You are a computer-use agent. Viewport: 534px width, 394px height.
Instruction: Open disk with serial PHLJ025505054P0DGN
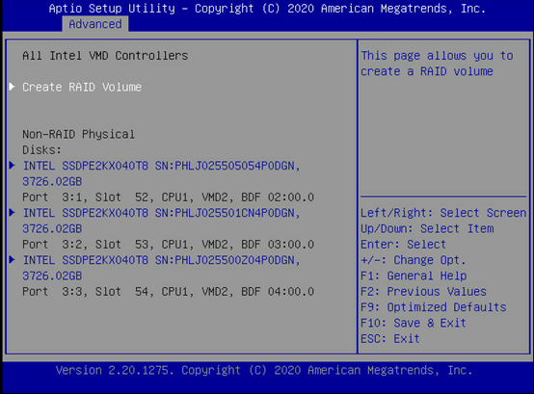(x=161, y=173)
